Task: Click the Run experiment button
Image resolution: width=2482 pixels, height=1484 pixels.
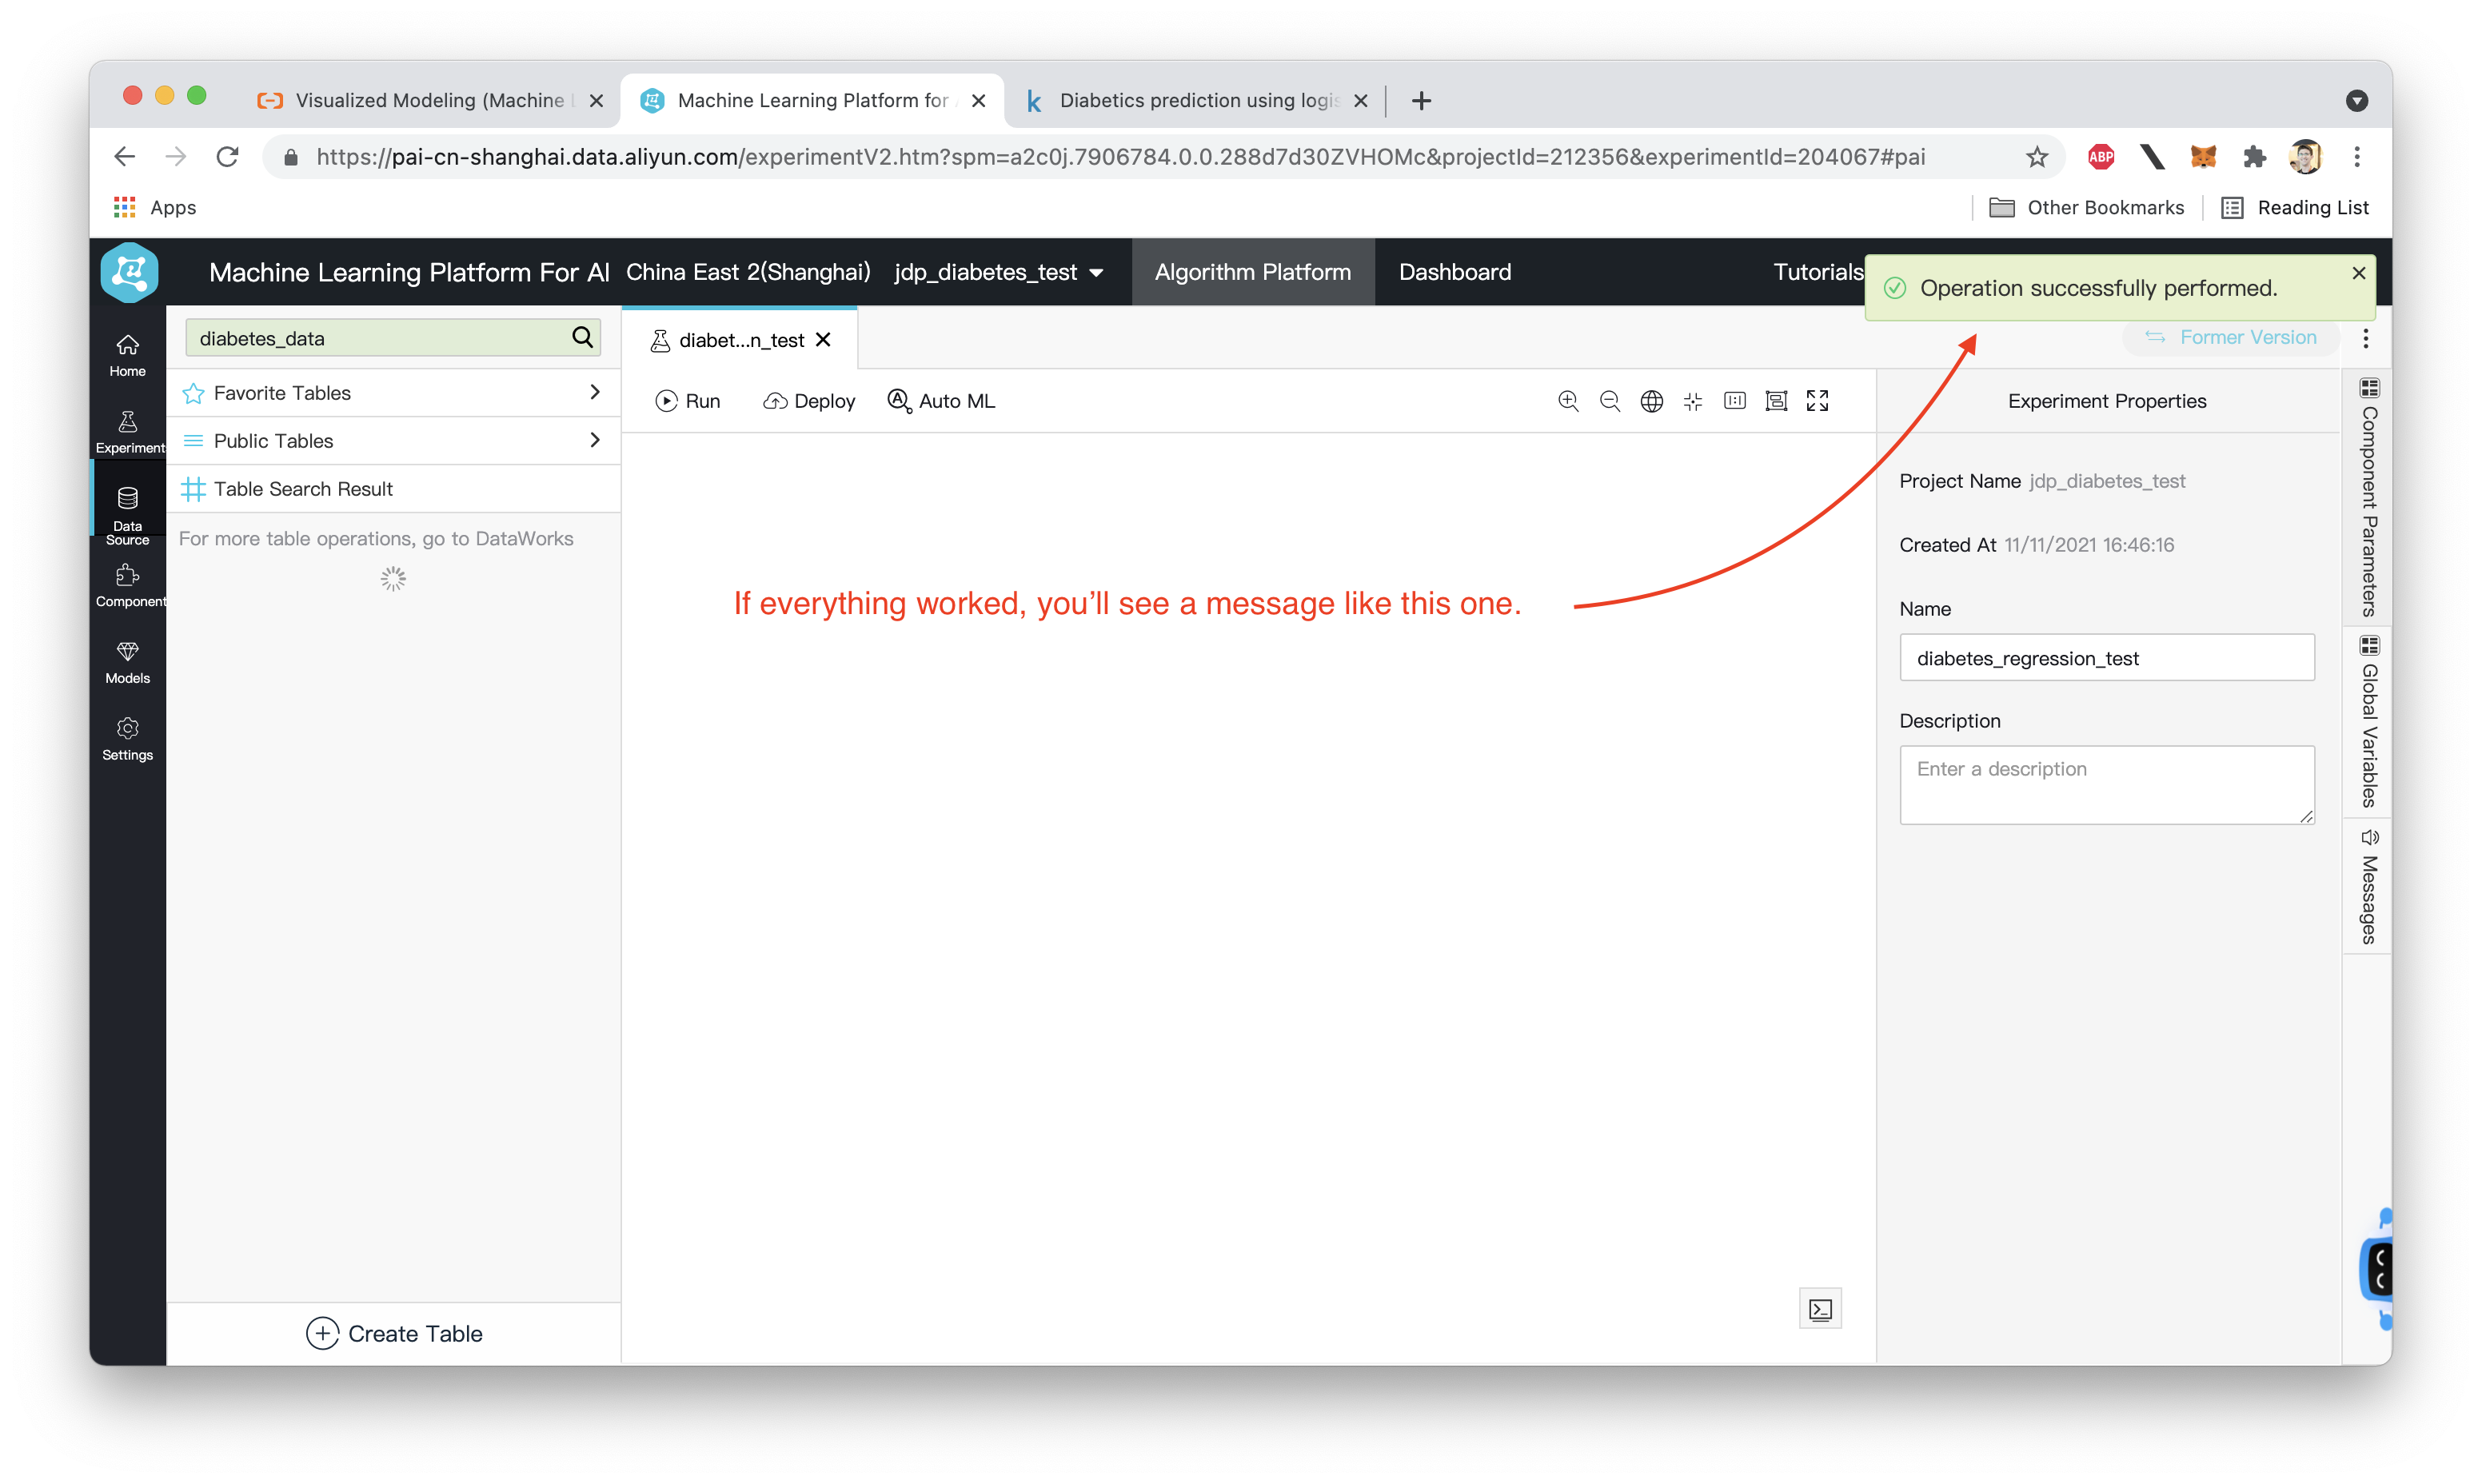Action: [689, 401]
